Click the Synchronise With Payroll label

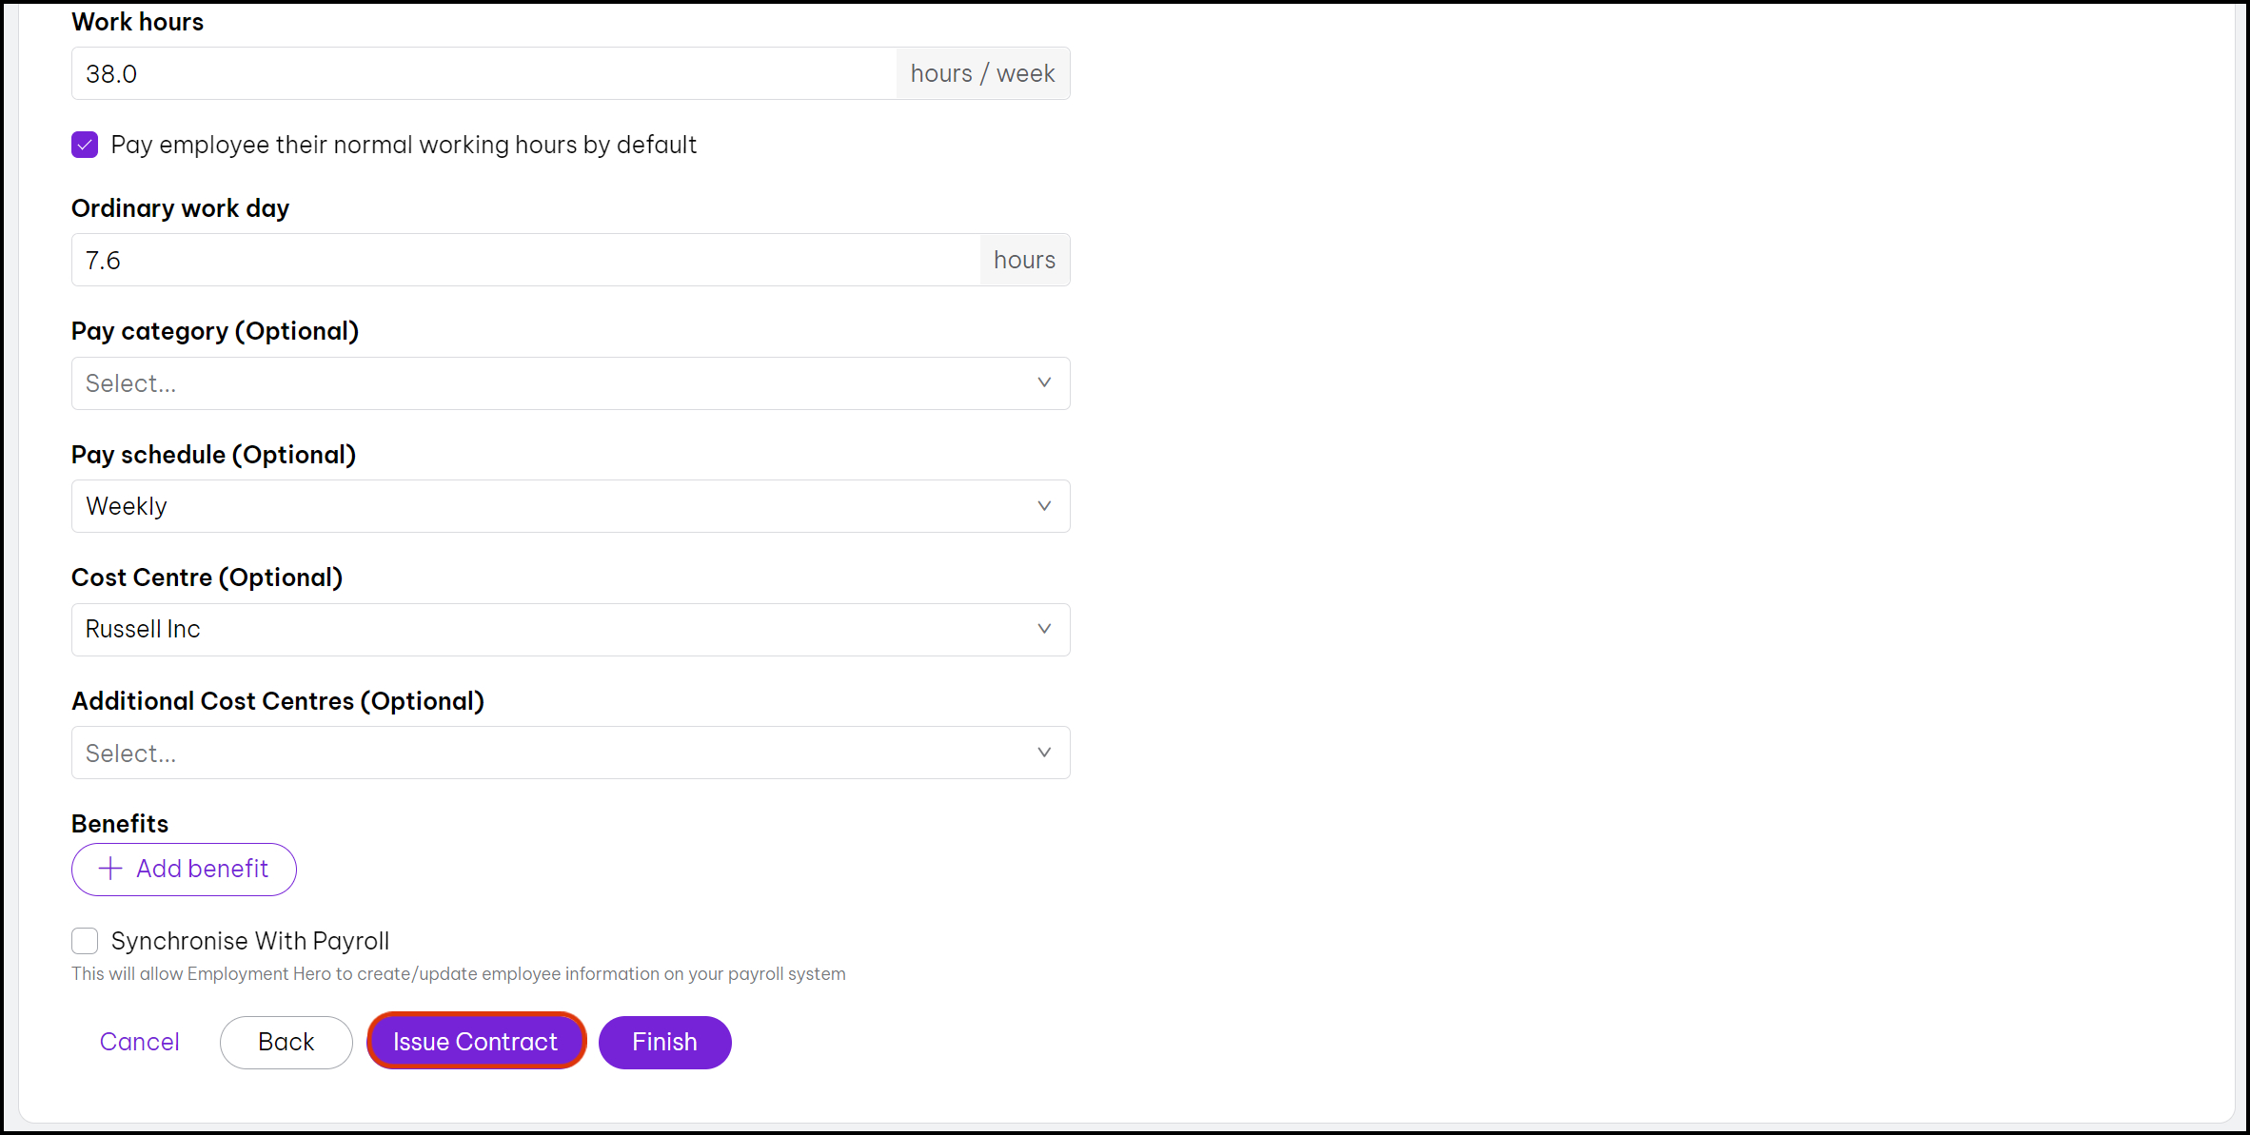pyautogui.click(x=249, y=941)
